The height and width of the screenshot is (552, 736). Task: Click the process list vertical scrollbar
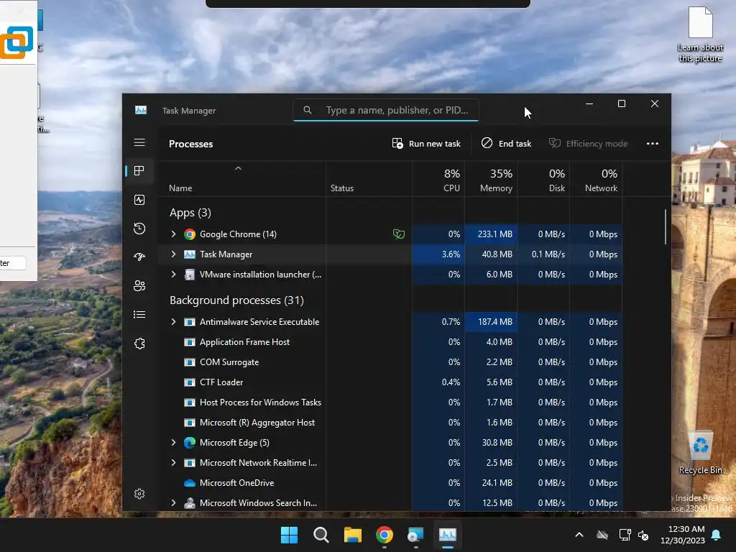point(665,226)
